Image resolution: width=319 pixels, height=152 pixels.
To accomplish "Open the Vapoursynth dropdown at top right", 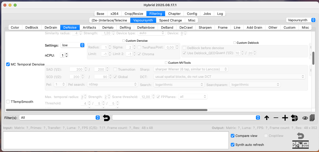I will pyautogui.click(x=301, y=20).
